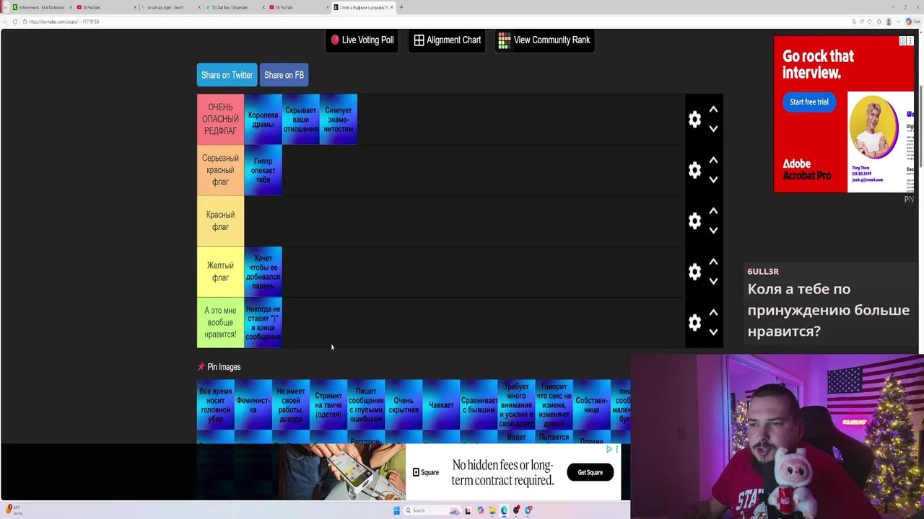924x519 pixels.
Task: Reload the page with refresh button
Action: 14,22
